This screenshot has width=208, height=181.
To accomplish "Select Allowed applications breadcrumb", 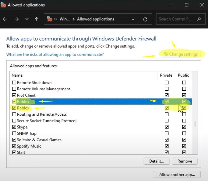I will coord(96,19).
